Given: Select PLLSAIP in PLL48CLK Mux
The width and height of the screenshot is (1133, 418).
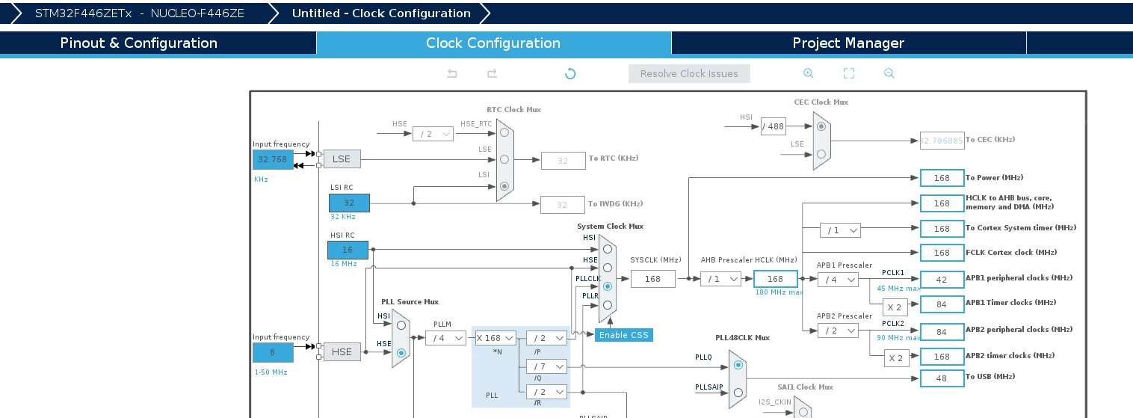Looking at the screenshot, I should [x=738, y=392].
